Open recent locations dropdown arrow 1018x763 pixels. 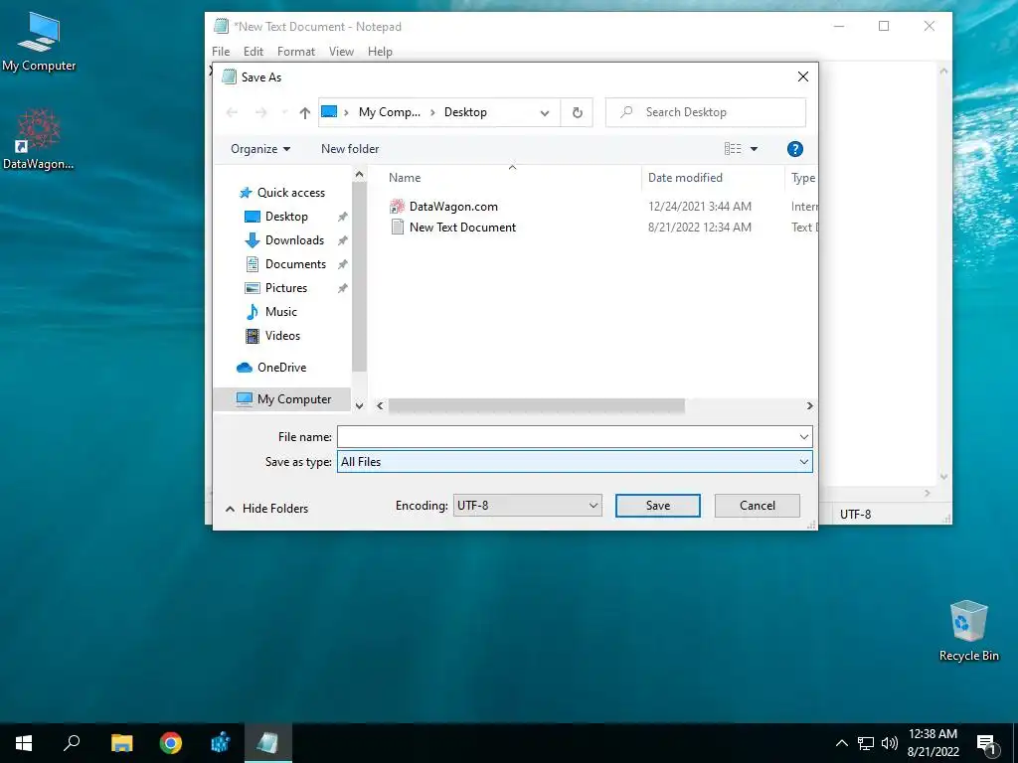pyautogui.click(x=283, y=112)
